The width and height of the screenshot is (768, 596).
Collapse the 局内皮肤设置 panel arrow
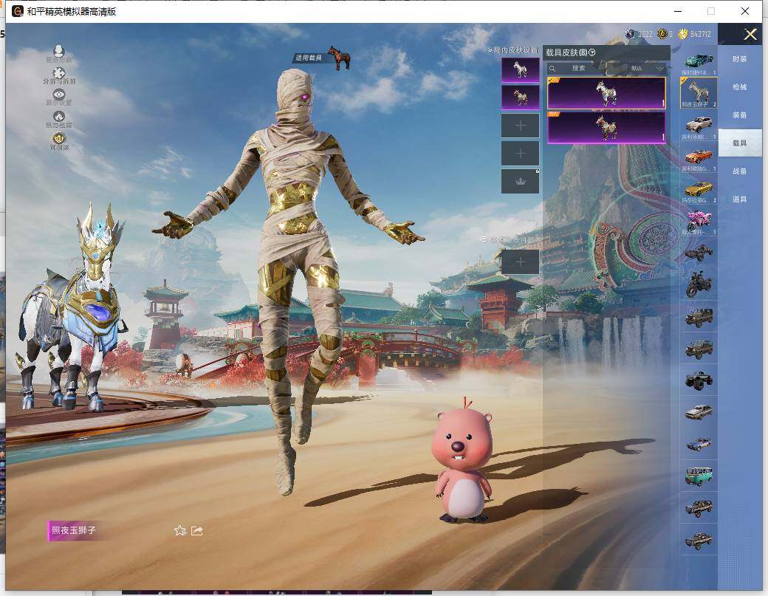click(x=490, y=50)
